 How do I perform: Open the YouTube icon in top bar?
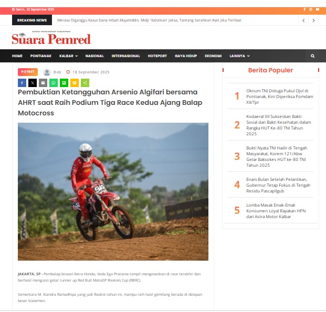coord(318,9)
